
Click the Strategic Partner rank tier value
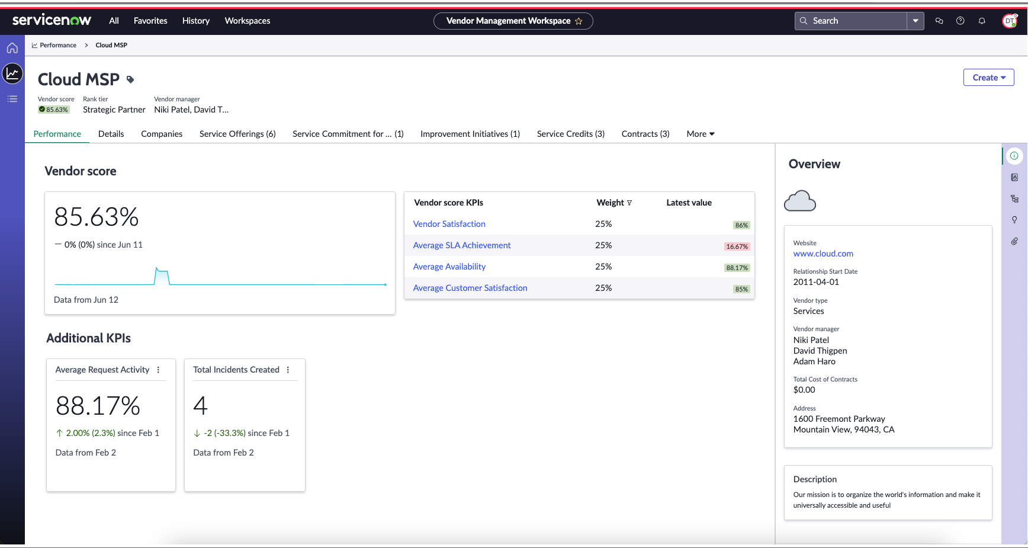(x=114, y=110)
